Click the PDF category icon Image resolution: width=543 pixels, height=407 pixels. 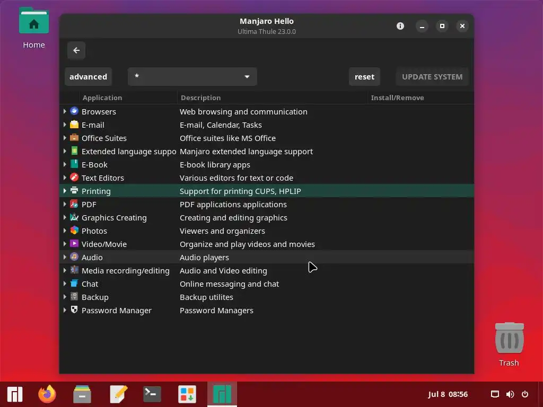click(74, 204)
